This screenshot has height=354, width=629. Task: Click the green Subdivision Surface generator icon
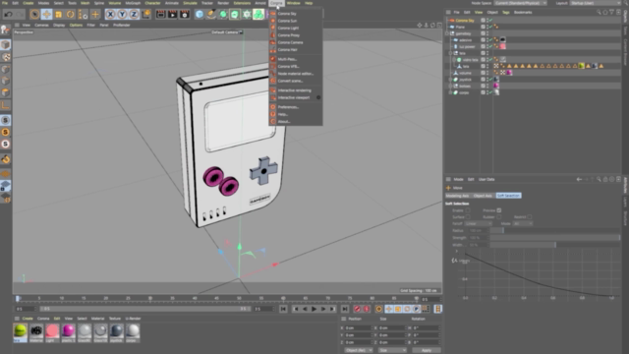pyautogui.click(x=223, y=15)
